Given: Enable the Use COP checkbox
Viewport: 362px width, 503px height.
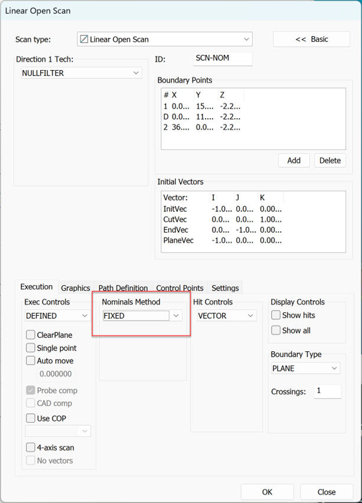Looking at the screenshot, I should click(31, 419).
